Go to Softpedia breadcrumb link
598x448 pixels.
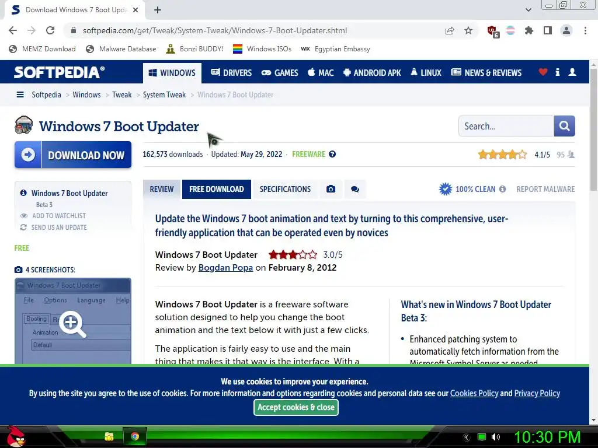(46, 94)
